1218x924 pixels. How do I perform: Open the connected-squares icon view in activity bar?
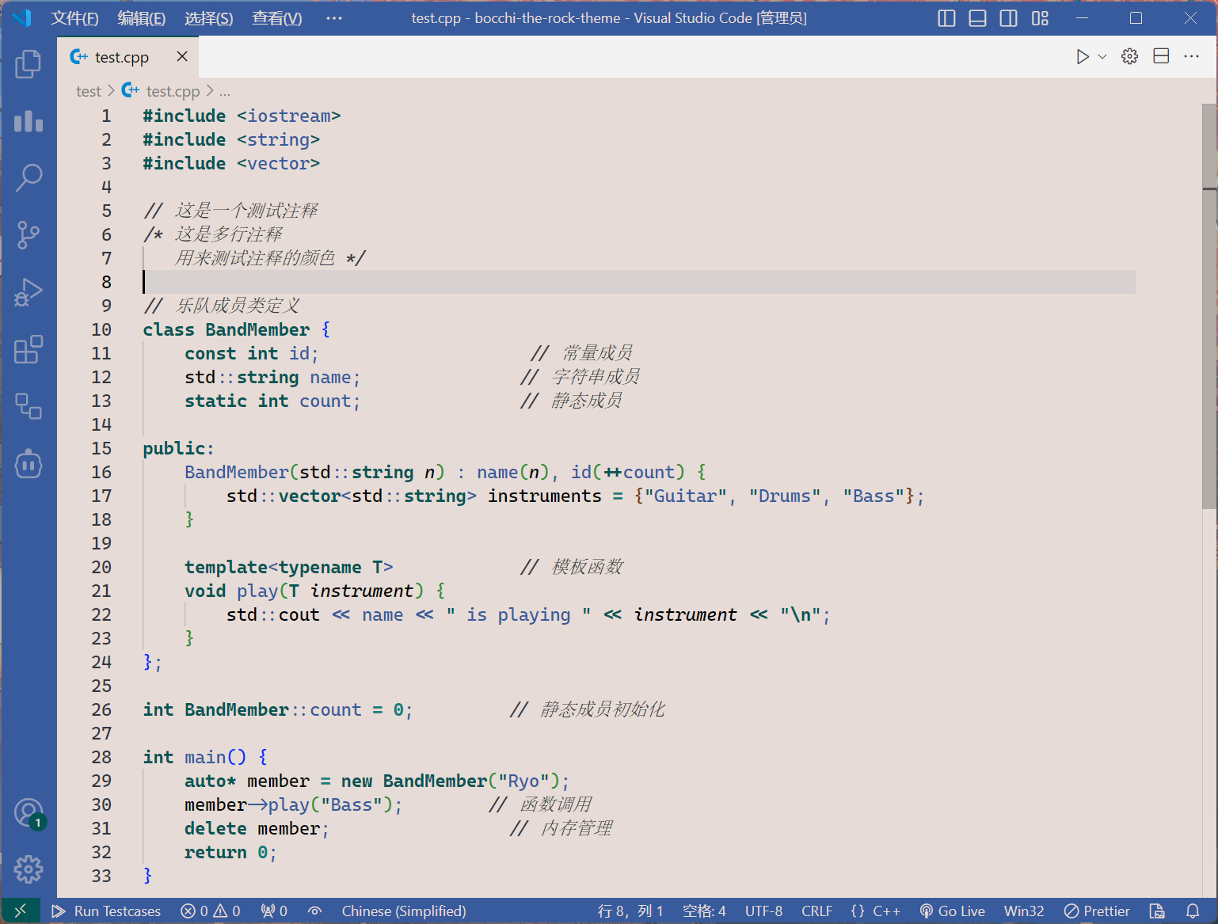tap(29, 406)
